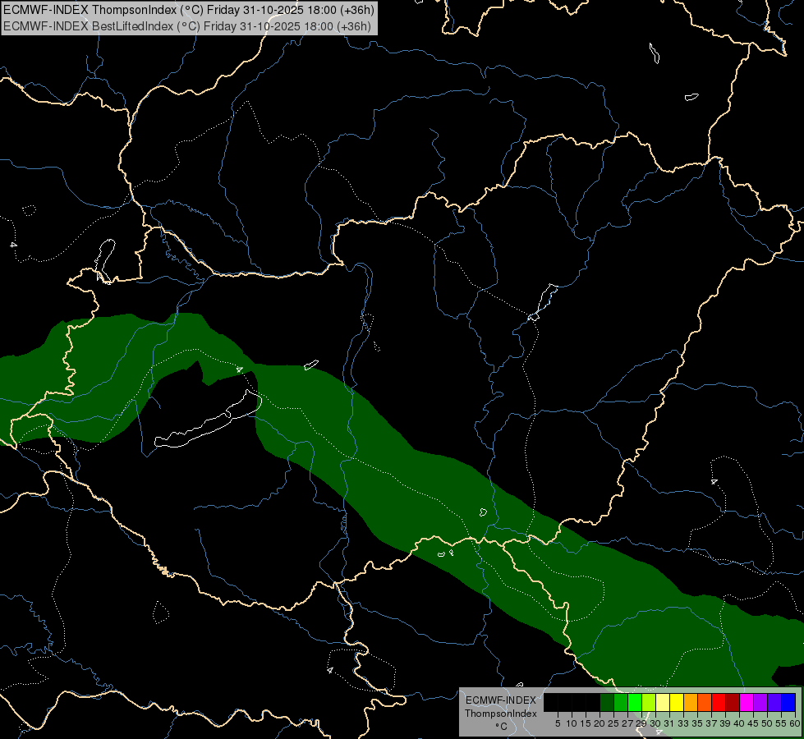
Task: Select the dark green 20-25 legend swatch
Action: [x=607, y=702]
